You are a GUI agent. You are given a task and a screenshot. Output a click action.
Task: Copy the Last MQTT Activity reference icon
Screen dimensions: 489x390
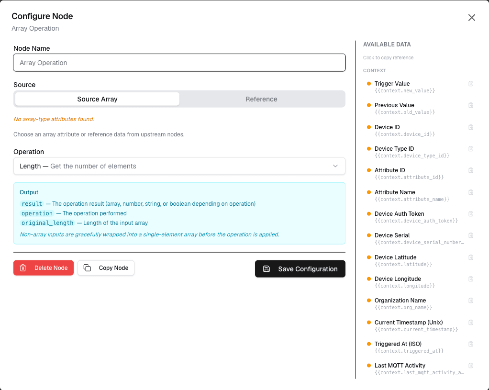pos(471,365)
